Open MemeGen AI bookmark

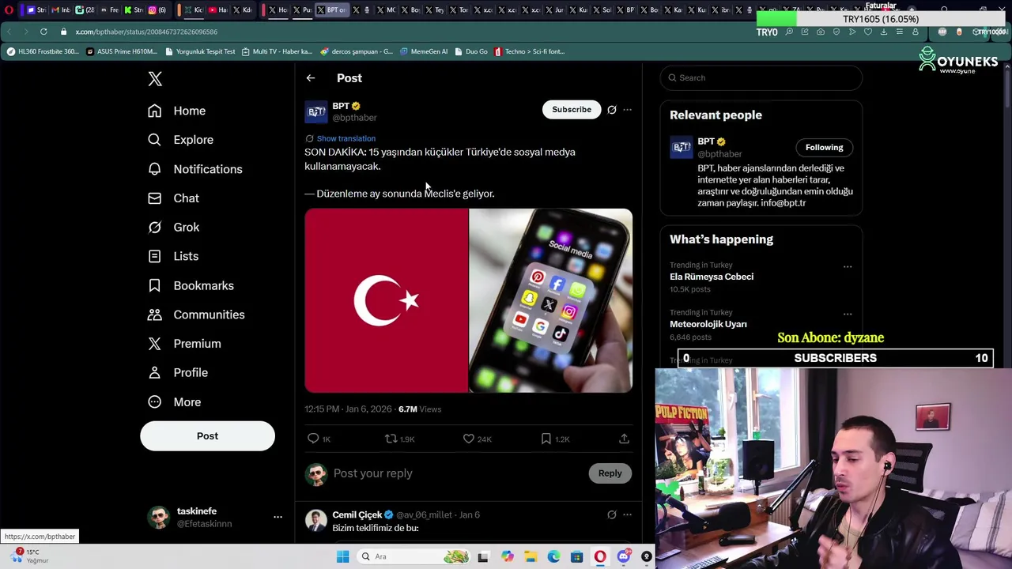pyautogui.click(x=424, y=51)
